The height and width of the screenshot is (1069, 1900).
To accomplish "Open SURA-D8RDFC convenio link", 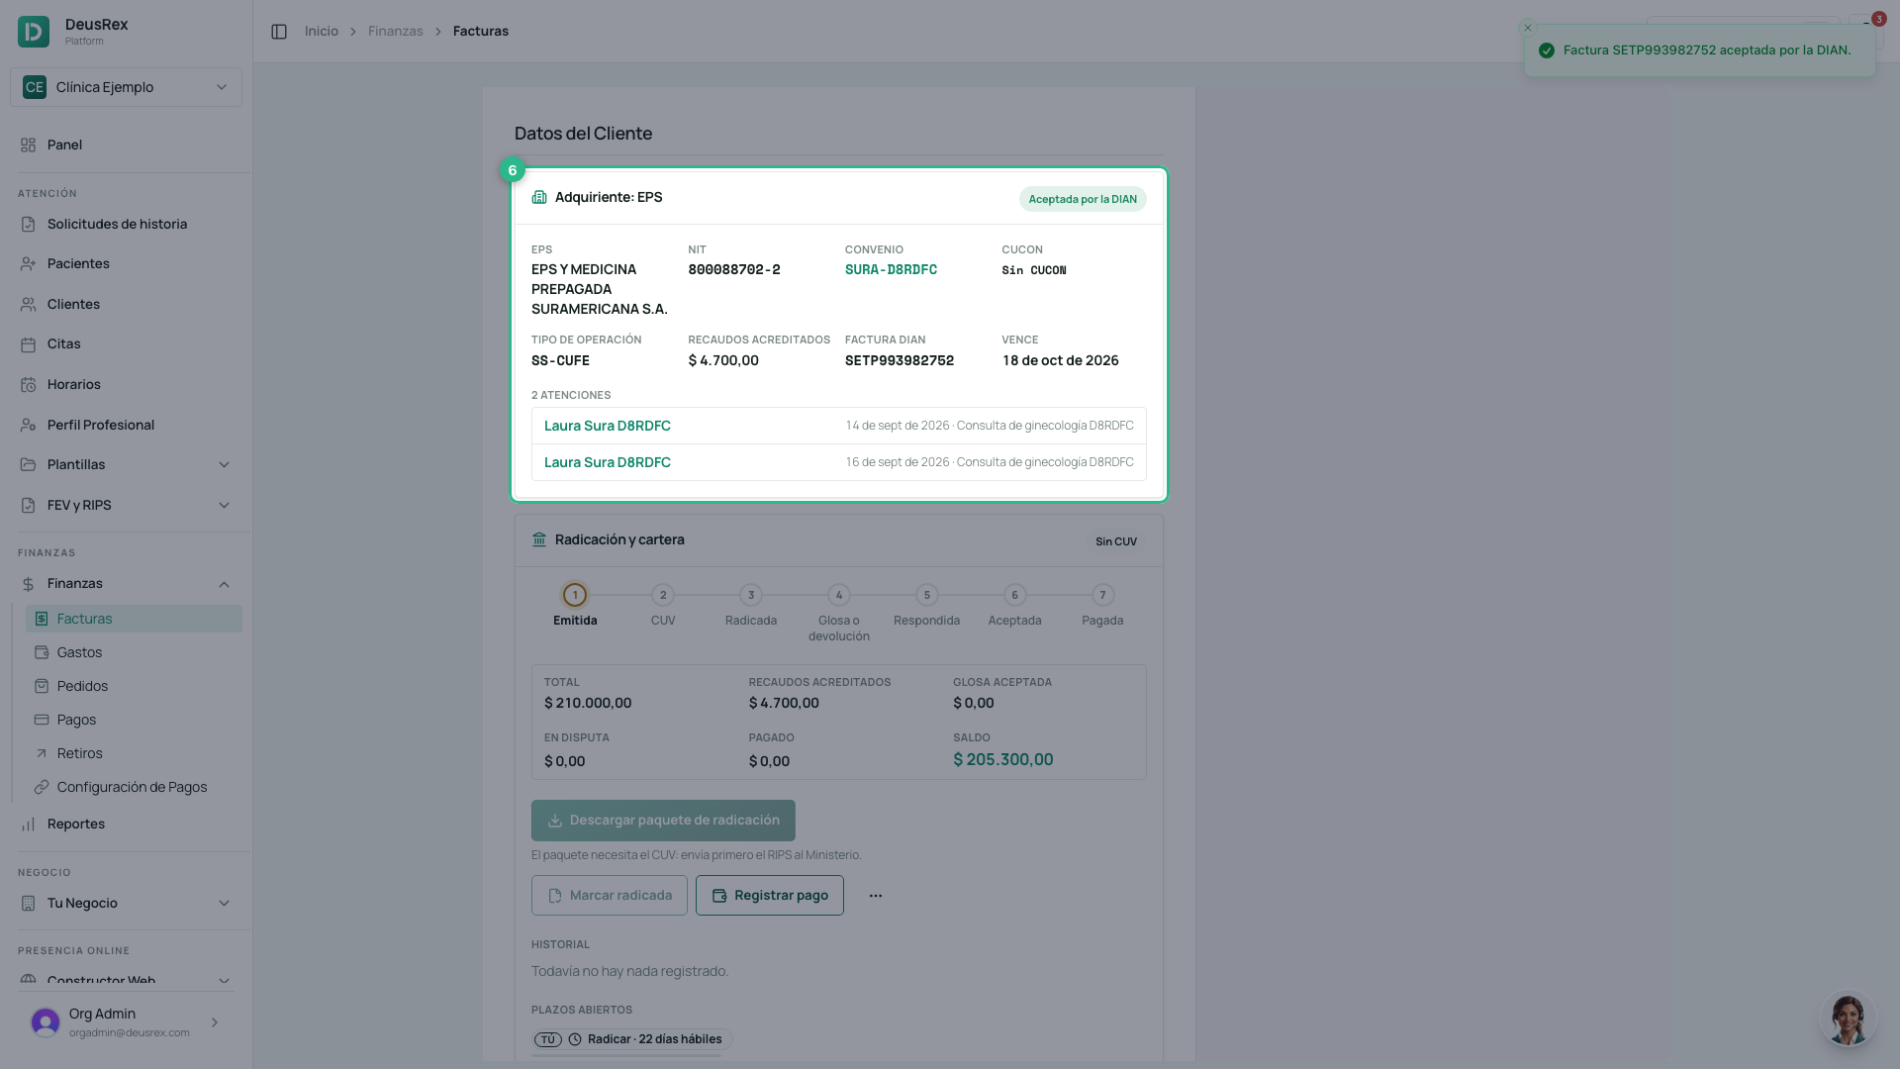I will 891,270.
